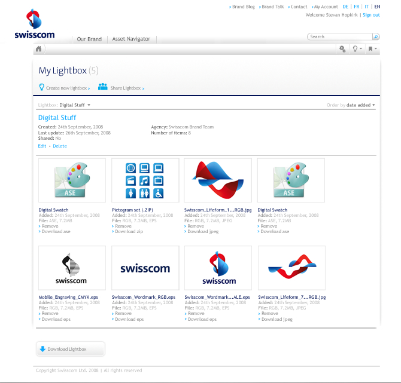The height and width of the screenshot is (383, 401).
Task: Open the Asset Navigator tab
Action: [131, 39]
